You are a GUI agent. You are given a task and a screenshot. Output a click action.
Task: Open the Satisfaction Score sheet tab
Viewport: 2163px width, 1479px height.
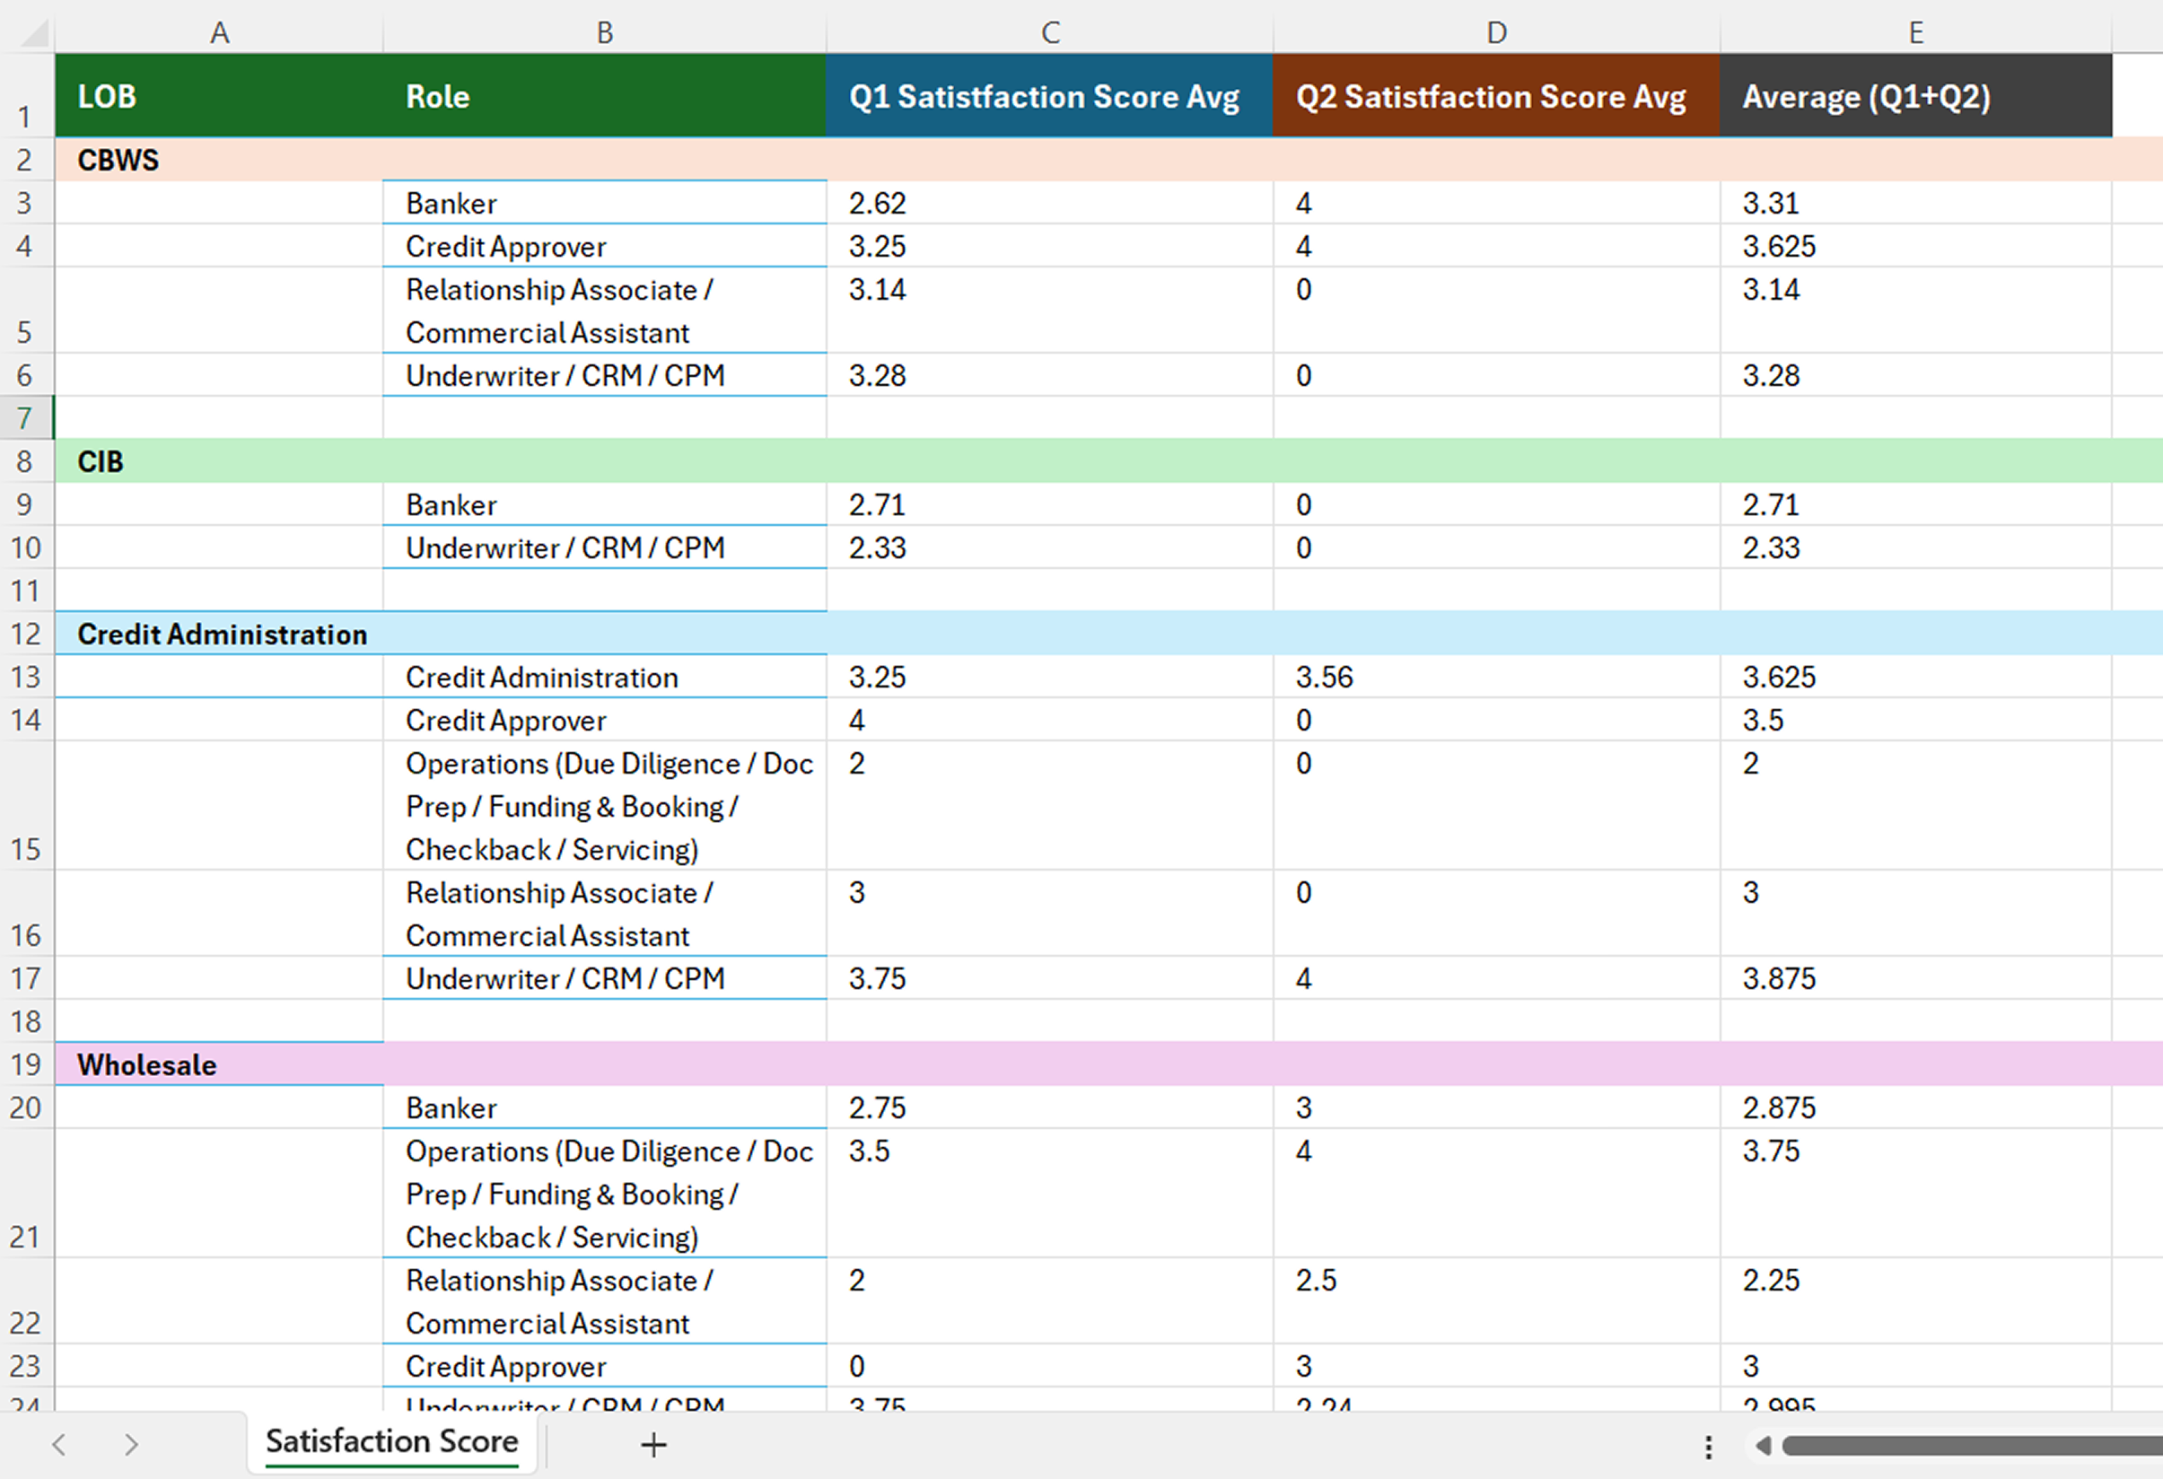[x=392, y=1442]
